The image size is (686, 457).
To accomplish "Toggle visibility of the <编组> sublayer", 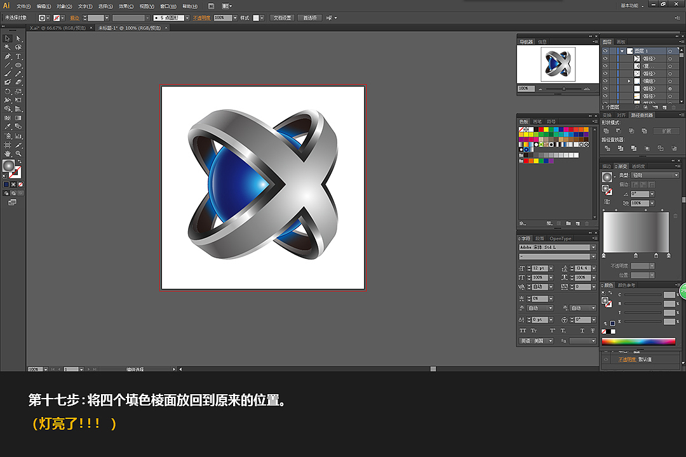I will pos(605,81).
